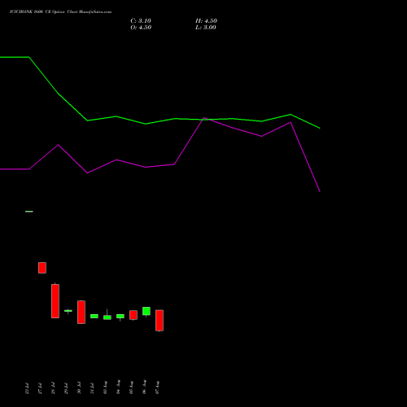Click the 04 Aug date label
This screenshot has width=407, height=407.
pyautogui.click(x=118, y=387)
